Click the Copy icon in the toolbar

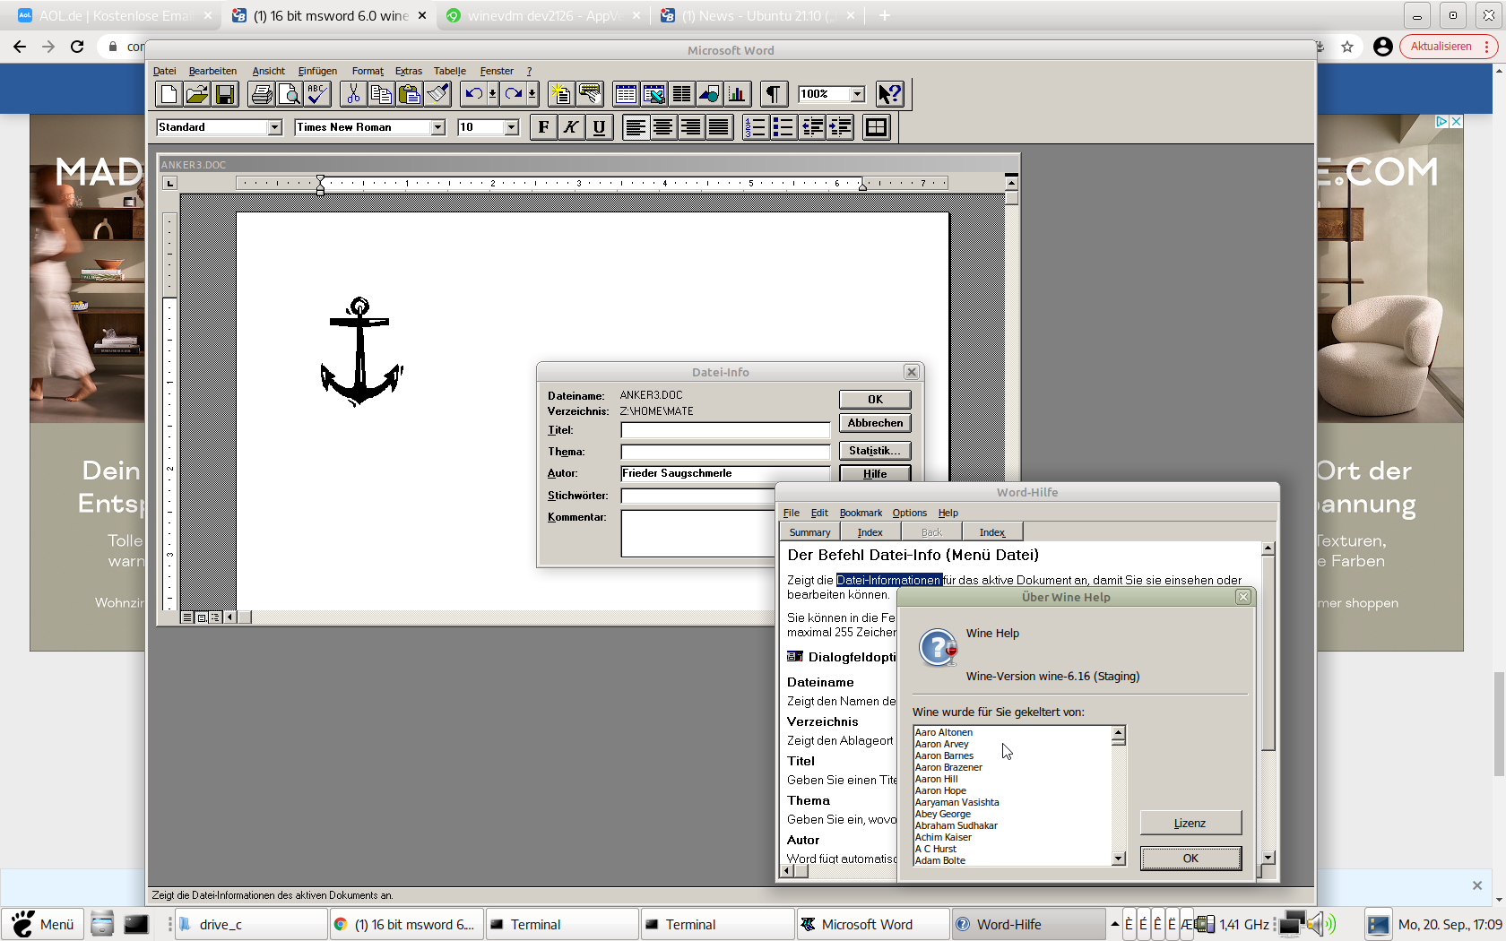381,94
